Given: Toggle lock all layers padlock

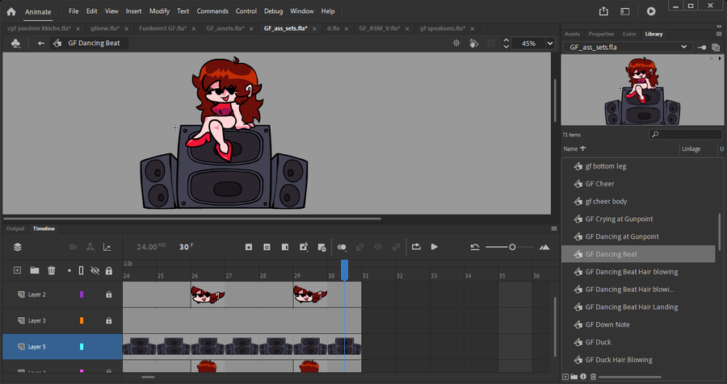Looking at the screenshot, I should click(108, 270).
